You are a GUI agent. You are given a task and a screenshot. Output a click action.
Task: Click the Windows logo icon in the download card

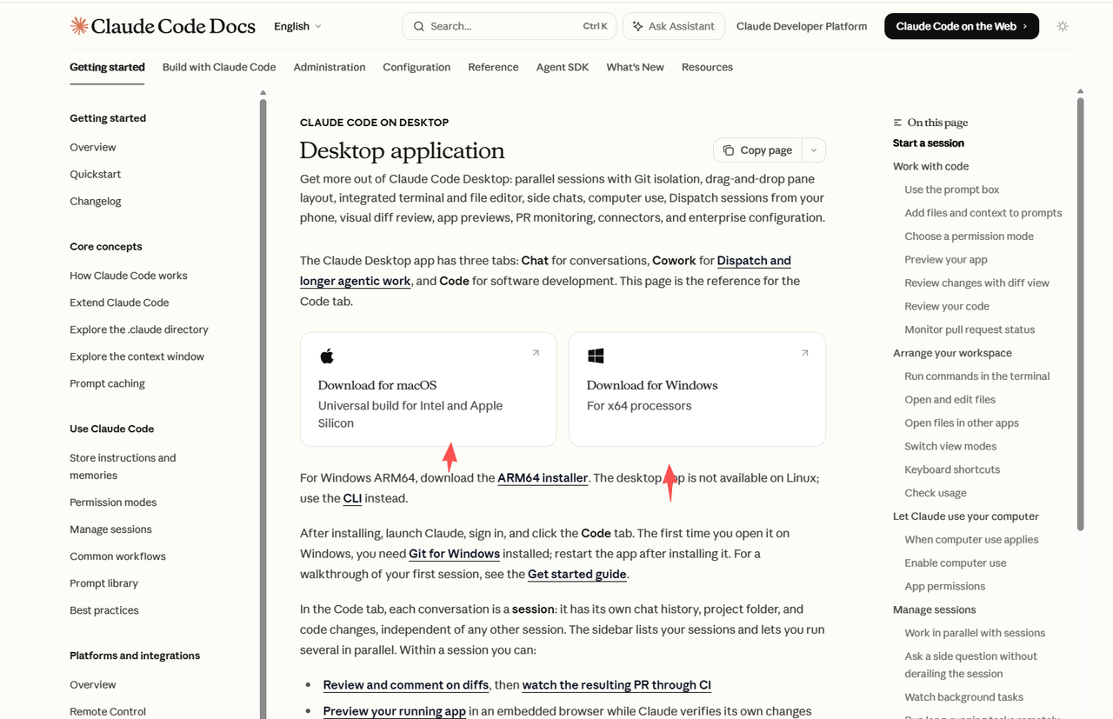(x=596, y=356)
